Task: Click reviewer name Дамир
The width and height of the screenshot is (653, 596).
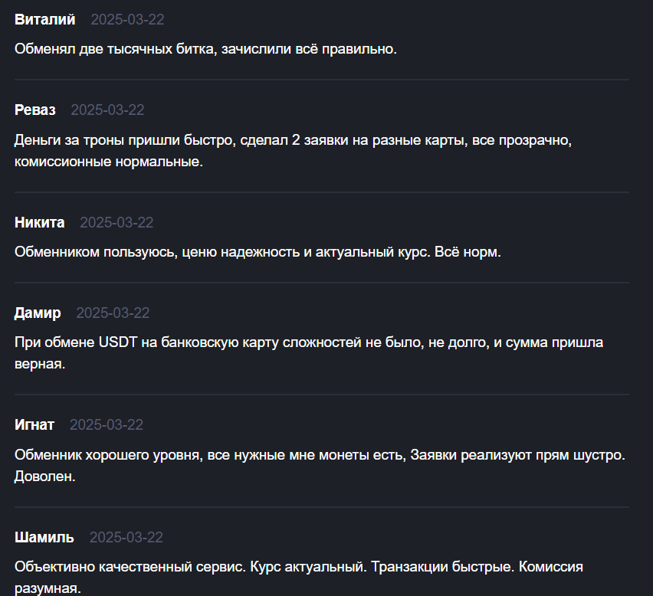Action: 38,313
